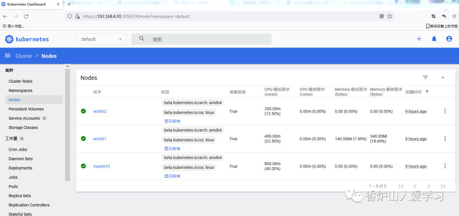
Task: Click 显示所有 for master01 labels
Action: coord(172,176)
